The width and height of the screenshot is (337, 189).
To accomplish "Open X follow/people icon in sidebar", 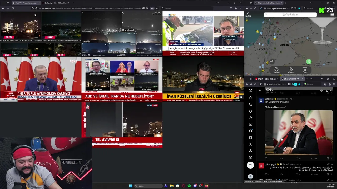I will 250,118.
